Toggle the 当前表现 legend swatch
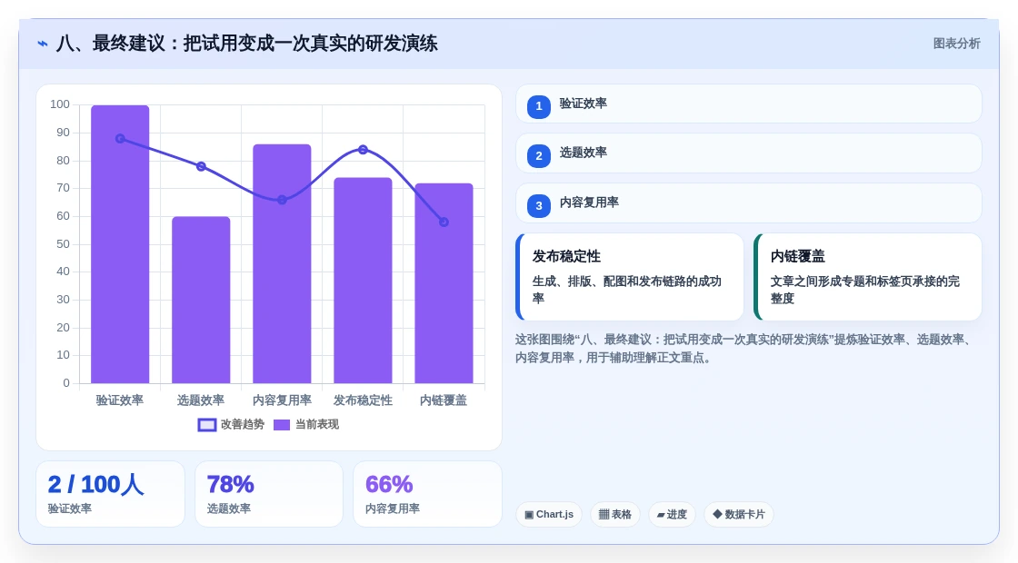Screen dimensions: 1018x563 click(x=281, y=425)
